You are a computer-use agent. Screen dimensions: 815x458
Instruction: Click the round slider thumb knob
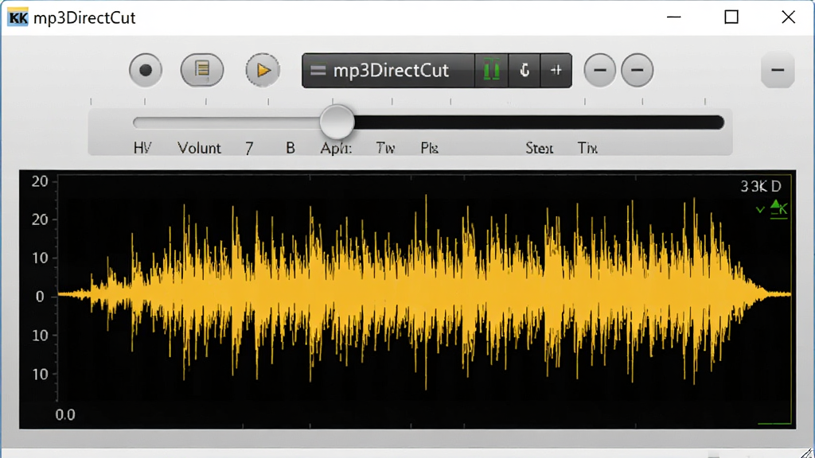pos(337,122)
